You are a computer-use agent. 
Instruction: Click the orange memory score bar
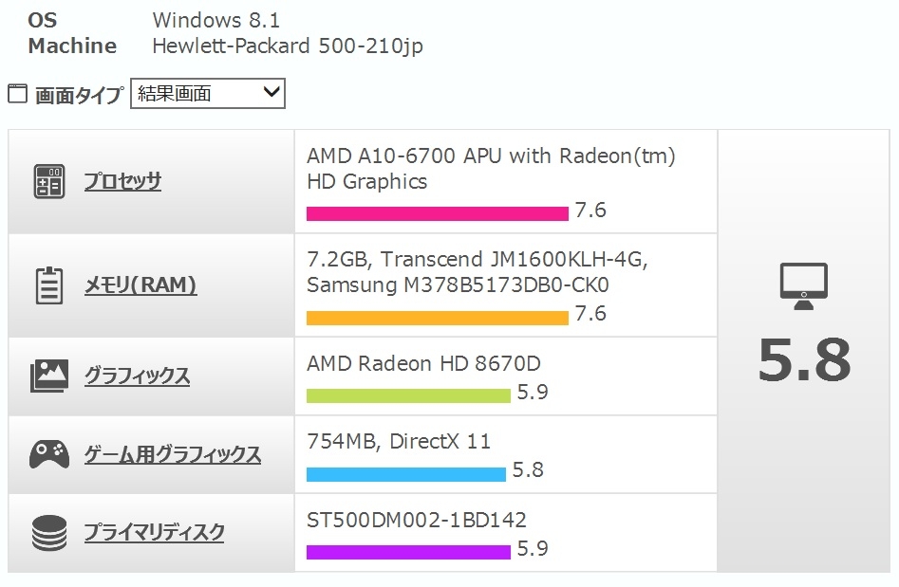(x=437, y=317)
